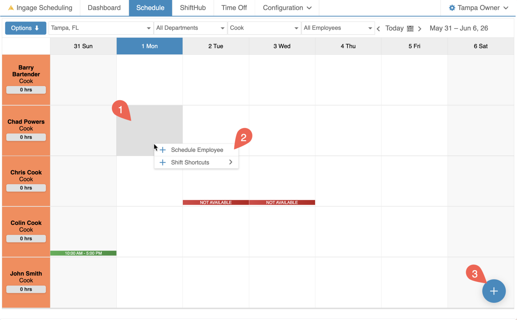517x320 pixels.
Task: Open calendar date picker icon
Action: (410, 29)
